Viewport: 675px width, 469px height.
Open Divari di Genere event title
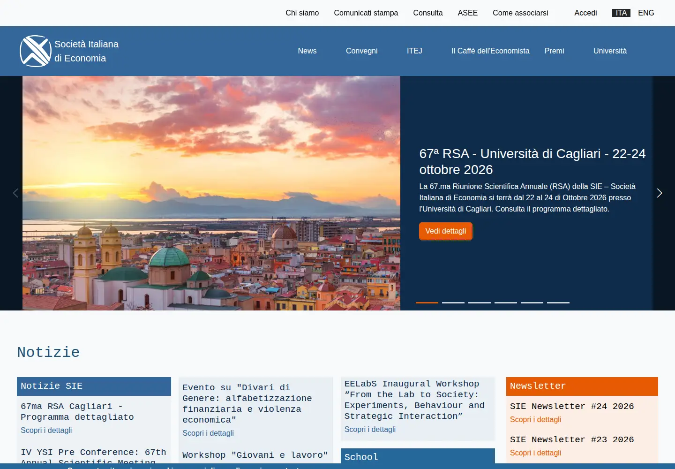(247, 404)
